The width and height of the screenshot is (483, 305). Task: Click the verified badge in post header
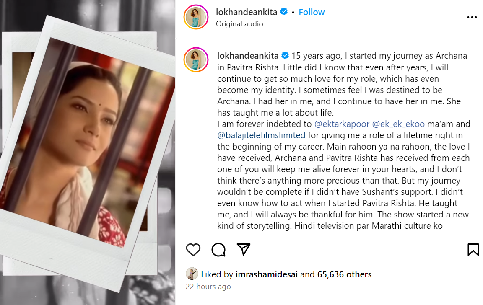tap(284, 12)
